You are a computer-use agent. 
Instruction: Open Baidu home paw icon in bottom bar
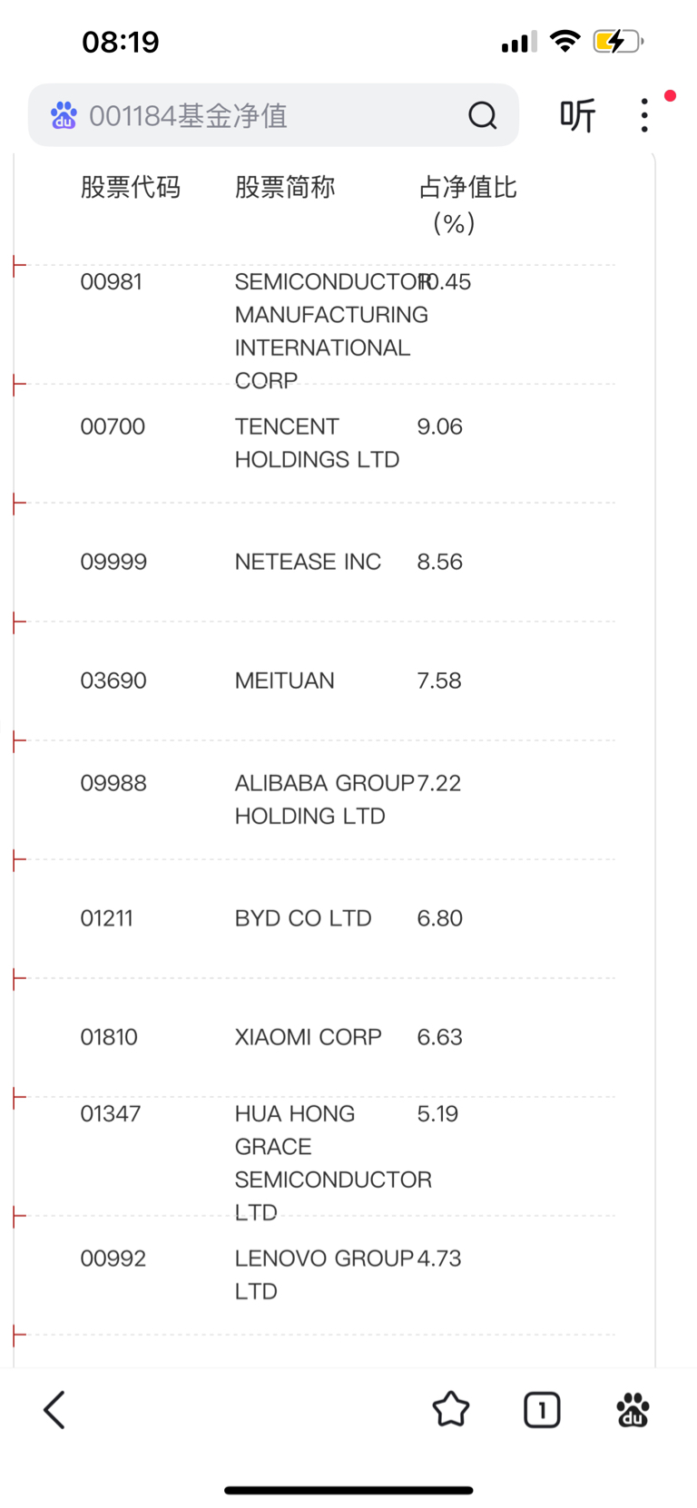coord(633,1410)
